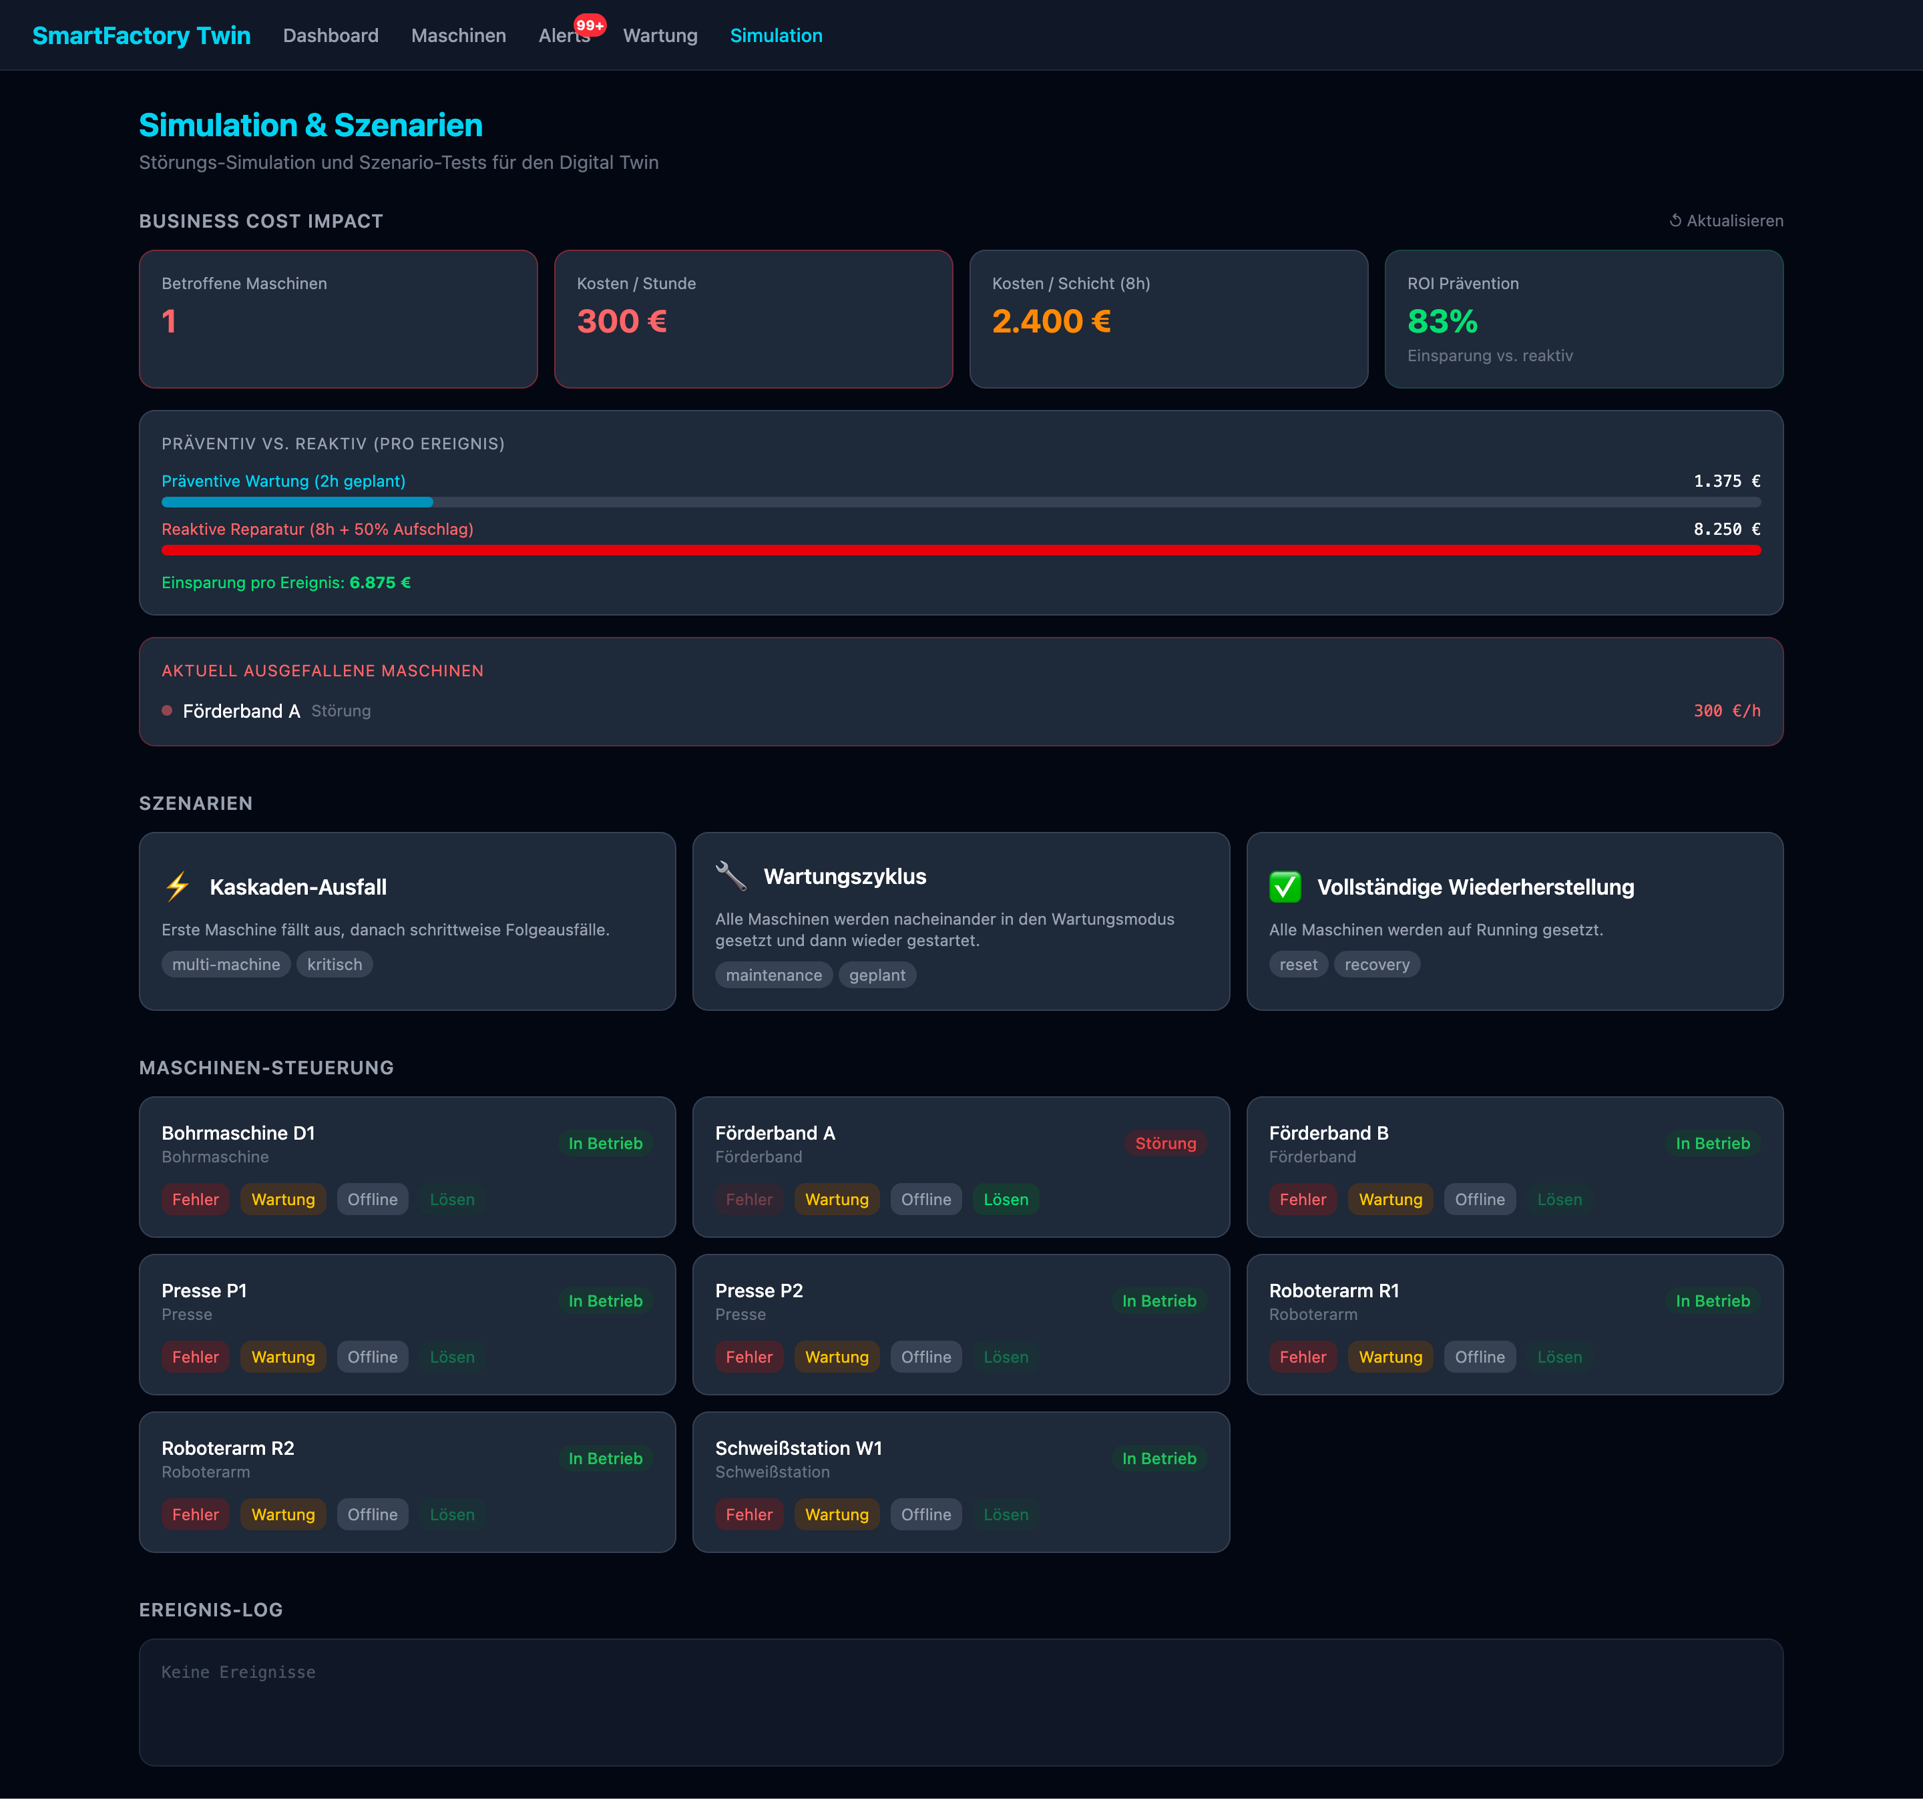Set Presse P2 to Wartung

point(837,1357)
